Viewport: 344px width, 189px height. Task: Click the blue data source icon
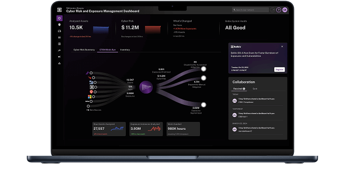[x=91, y=82]
